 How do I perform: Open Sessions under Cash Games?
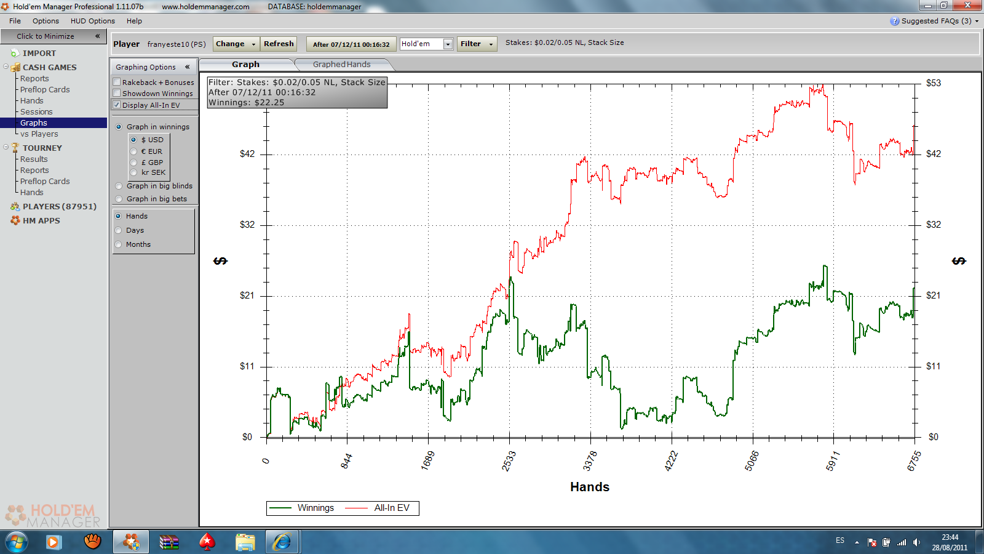click(x=36, y=112)
